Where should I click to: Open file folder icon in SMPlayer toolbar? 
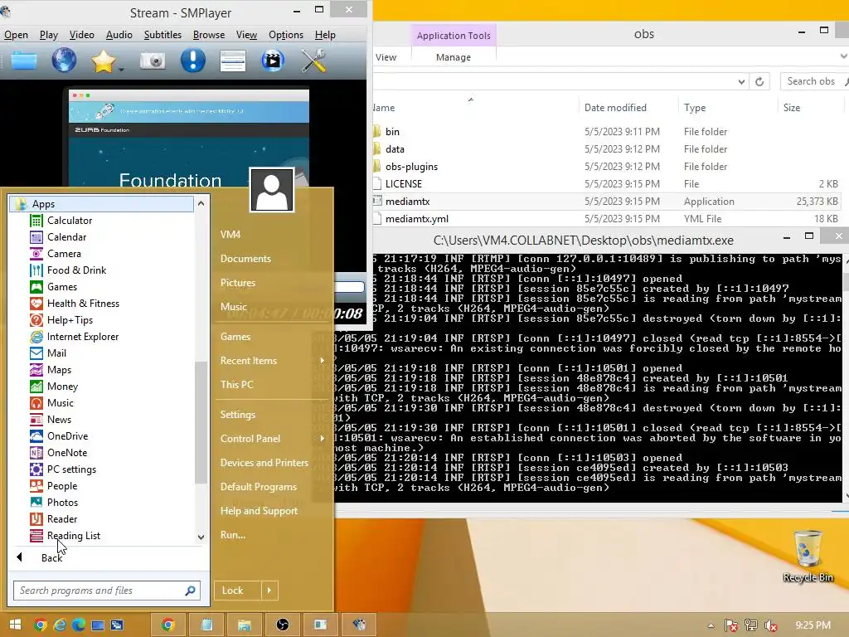[x=24, y=61]
